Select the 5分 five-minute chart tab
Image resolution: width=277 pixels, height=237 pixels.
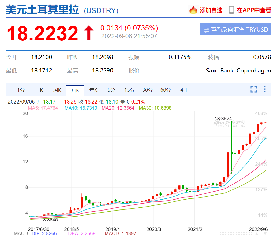tap(111, 90)
